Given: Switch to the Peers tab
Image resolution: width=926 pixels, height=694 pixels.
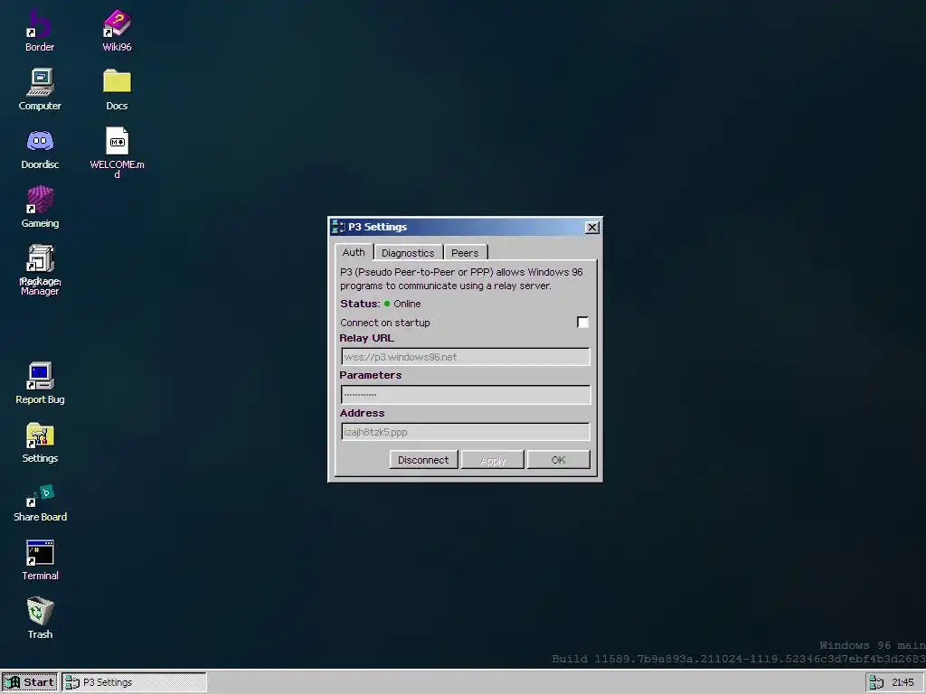Looking at the screenshot, I should tap(465, 253).
